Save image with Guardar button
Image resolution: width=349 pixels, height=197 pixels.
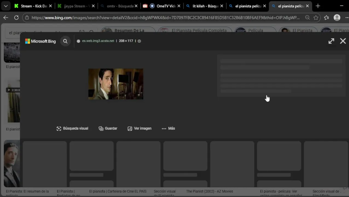[x=108, y=128]
